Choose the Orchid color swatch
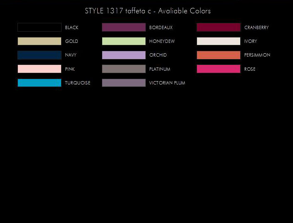 tap(124, 55)
